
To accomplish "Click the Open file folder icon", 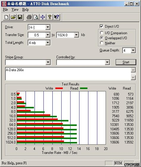I will tap(13, 17).
